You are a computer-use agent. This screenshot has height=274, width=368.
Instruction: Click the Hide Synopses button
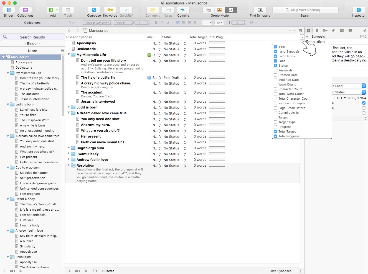point(280,271)
